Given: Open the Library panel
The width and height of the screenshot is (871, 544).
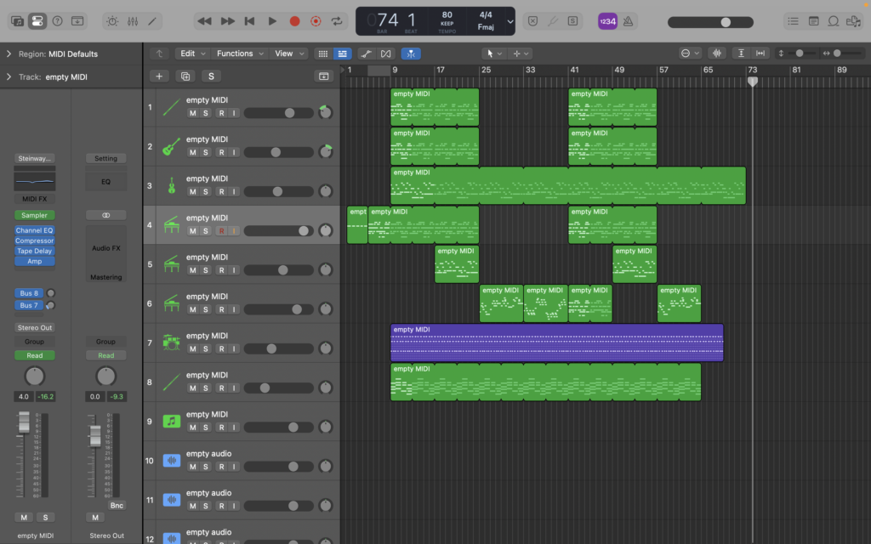Looking at the screenshot, I should point(17,20).
